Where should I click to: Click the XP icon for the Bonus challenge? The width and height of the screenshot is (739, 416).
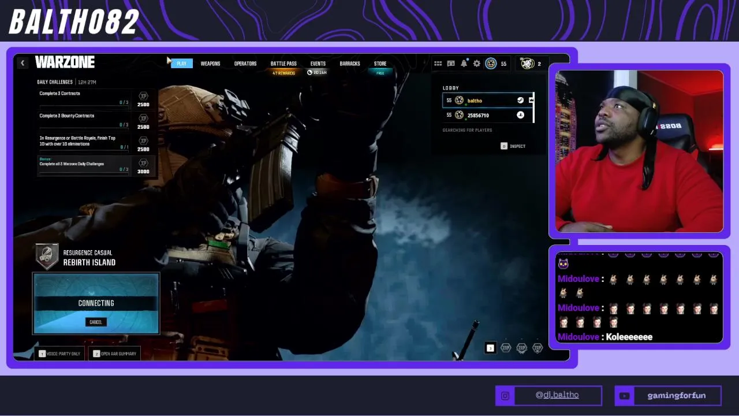click(143, 163)
